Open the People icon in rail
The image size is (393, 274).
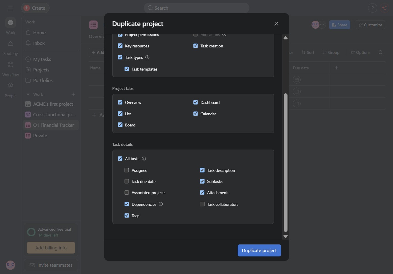11,86
